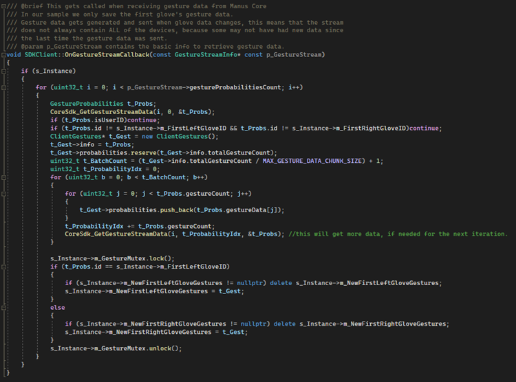Click 'void' return type keyword

click(x=14, y=54)
